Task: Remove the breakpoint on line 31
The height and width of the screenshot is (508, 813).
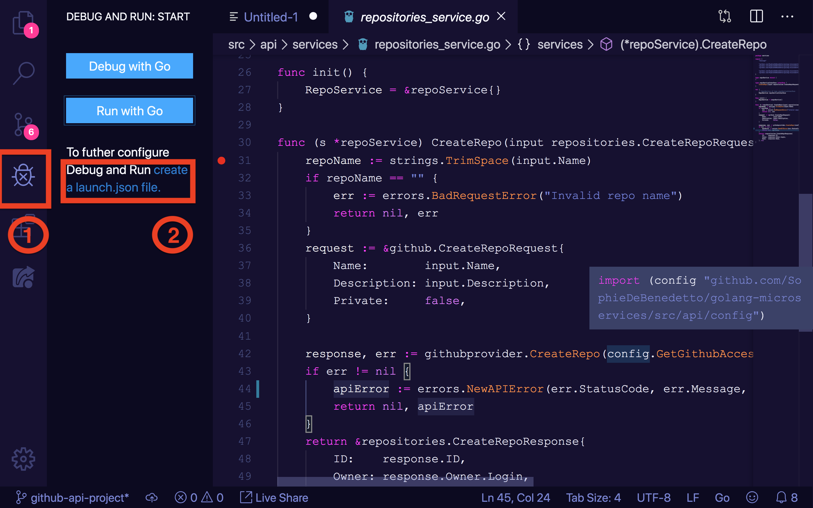Action: (x=221, y=160)
